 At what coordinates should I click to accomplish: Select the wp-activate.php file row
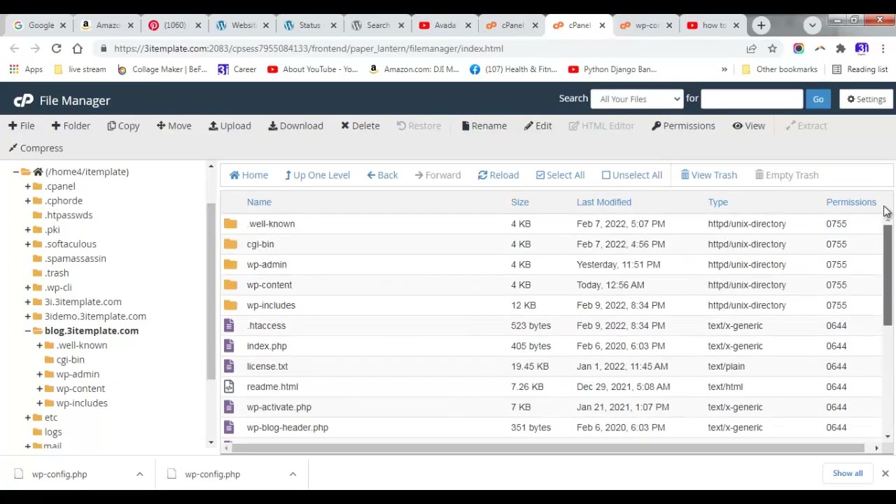point(550,407)
